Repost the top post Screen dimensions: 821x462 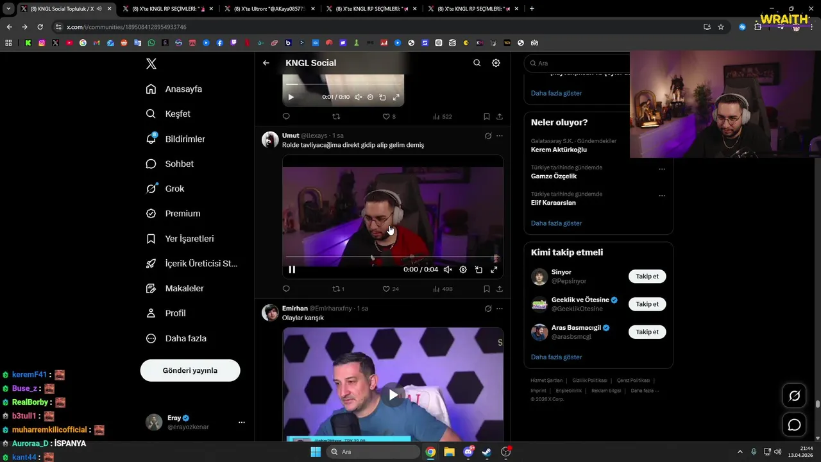click(336, 116)
